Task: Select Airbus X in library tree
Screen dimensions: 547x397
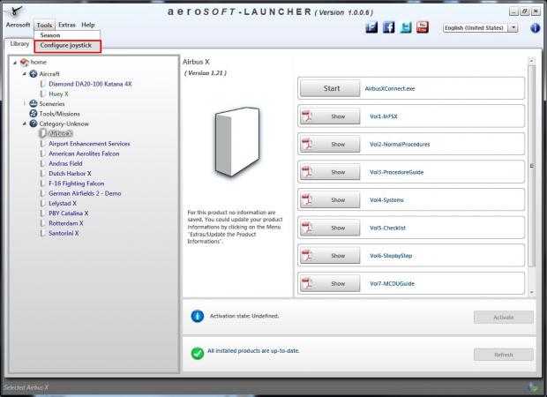Action: (60, 133)
